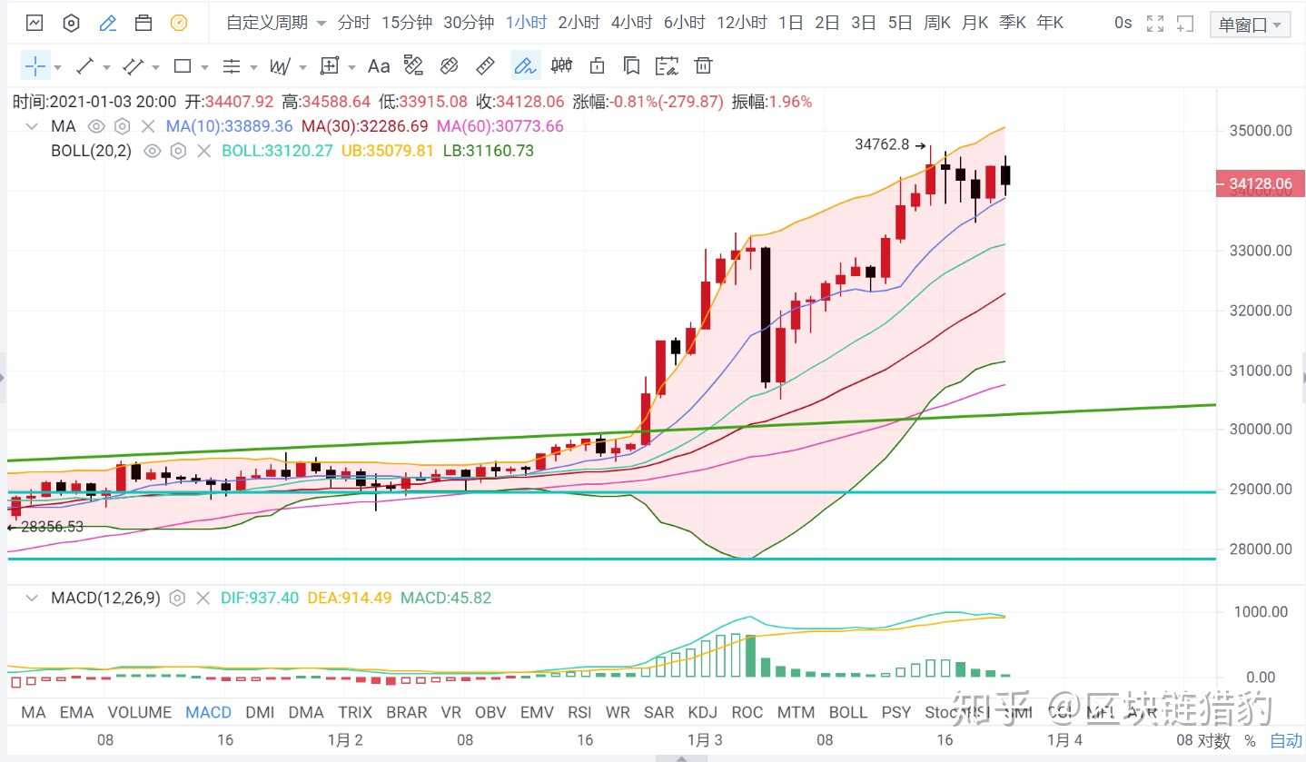
Task: Select the EMA indicator tab
Action: [76, 712]
